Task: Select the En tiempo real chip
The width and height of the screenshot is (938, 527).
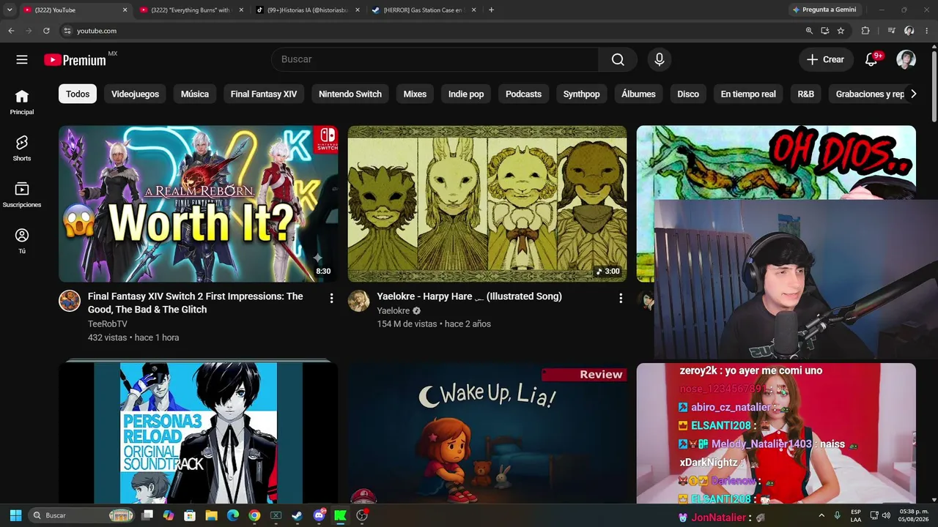Action: (x=748, y=94)
